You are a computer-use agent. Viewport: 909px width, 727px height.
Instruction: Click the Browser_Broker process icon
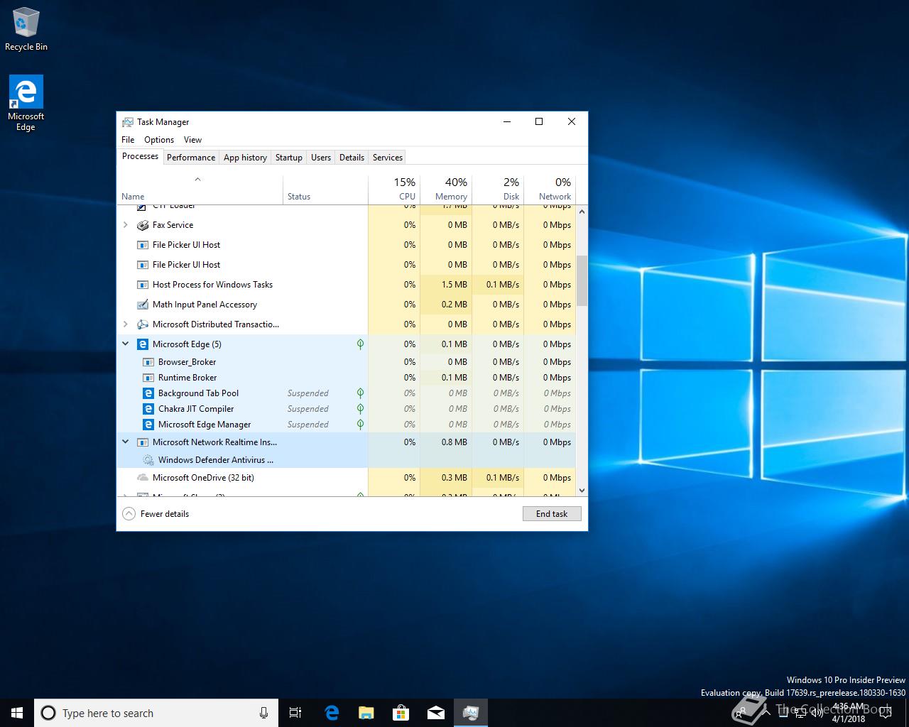(148, 362)
